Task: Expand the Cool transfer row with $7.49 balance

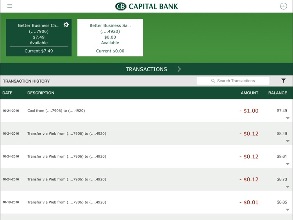Action: click(x=288, y=118)
